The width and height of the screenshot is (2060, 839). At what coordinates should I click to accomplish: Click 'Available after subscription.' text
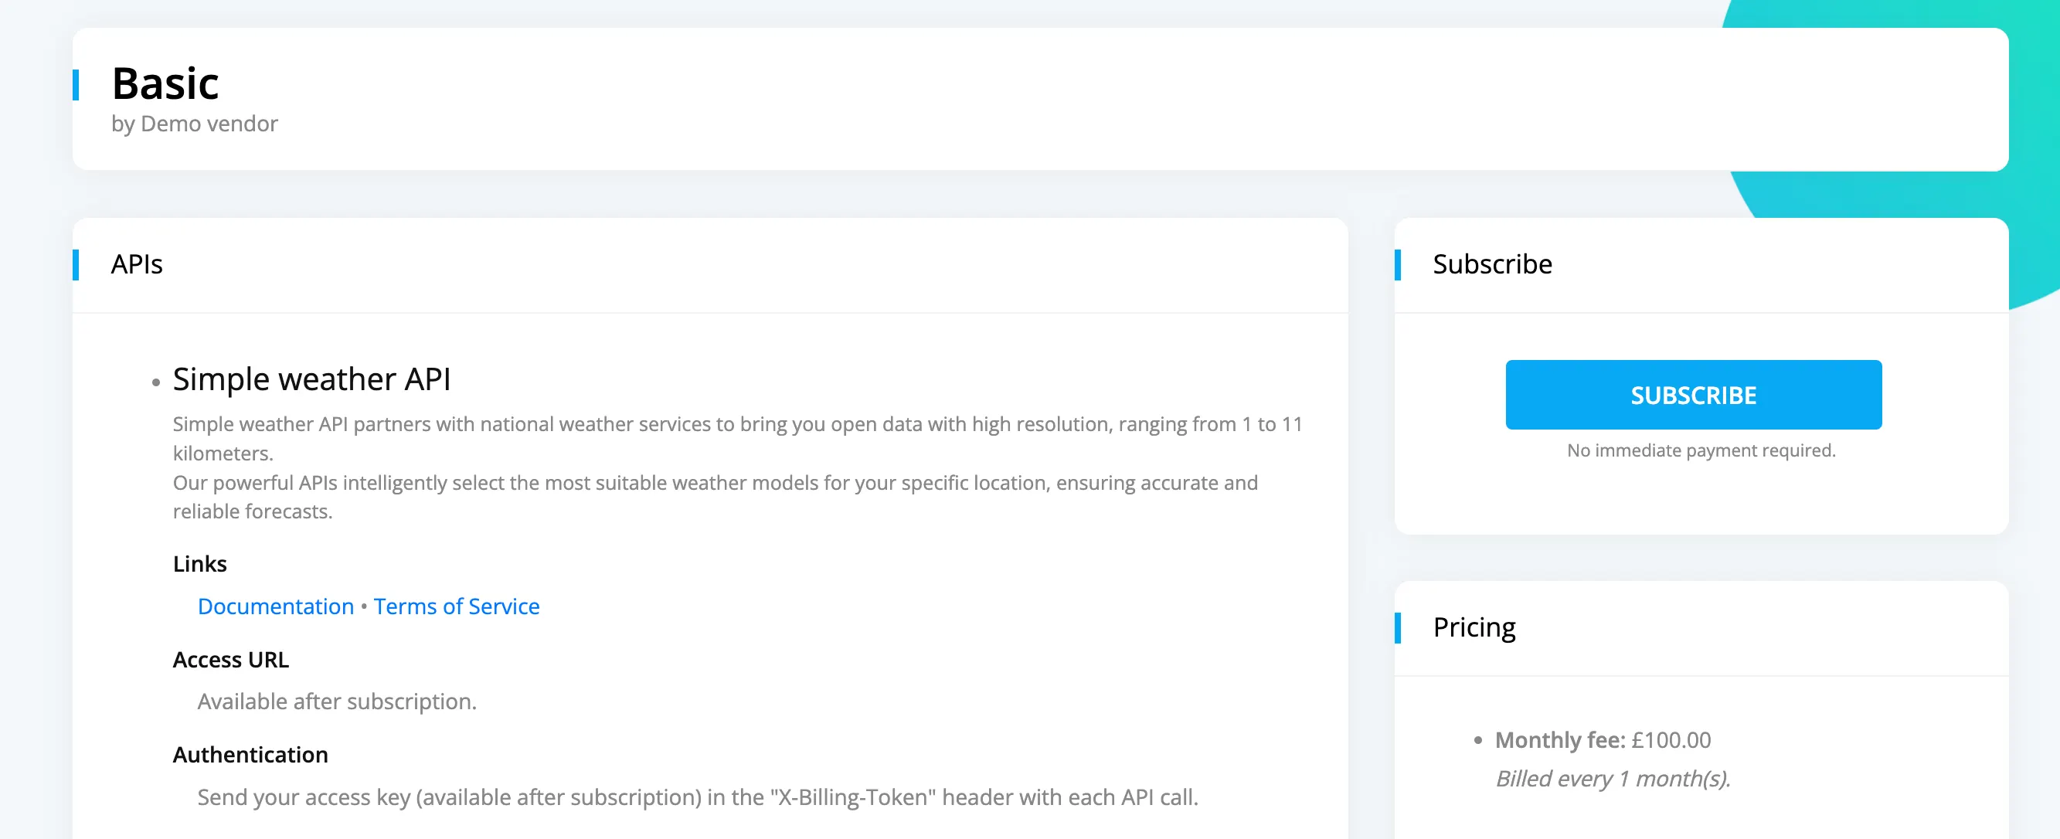[337, 701]
